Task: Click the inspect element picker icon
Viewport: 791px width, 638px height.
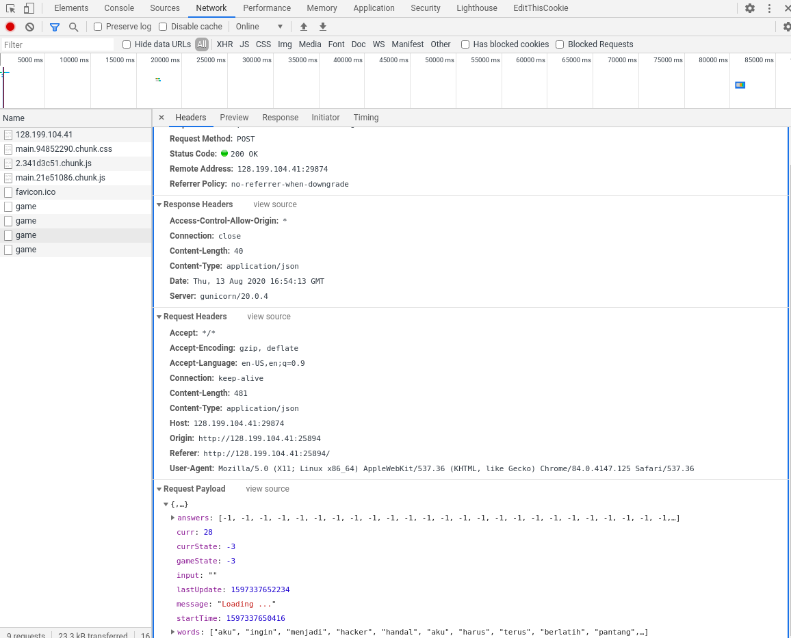Action: coord(11,8)
